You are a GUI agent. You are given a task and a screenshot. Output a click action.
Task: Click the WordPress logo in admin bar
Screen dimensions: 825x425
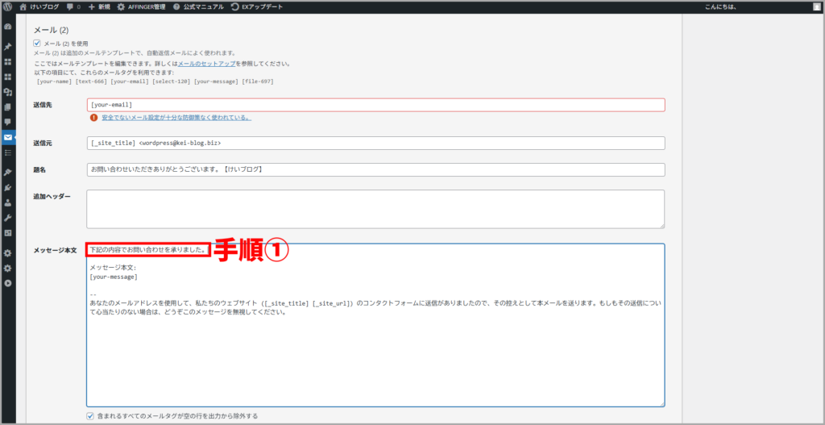7,6
